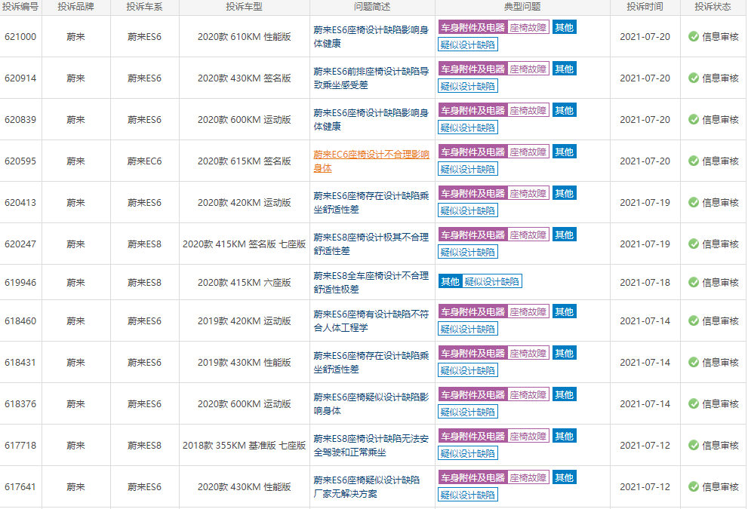Click the 投诉车系 column header
The width and height of the screenshot is (748, 509).
145,7
